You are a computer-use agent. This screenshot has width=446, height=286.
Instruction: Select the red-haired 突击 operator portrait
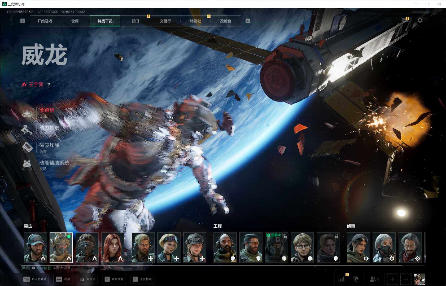(113, 248)
